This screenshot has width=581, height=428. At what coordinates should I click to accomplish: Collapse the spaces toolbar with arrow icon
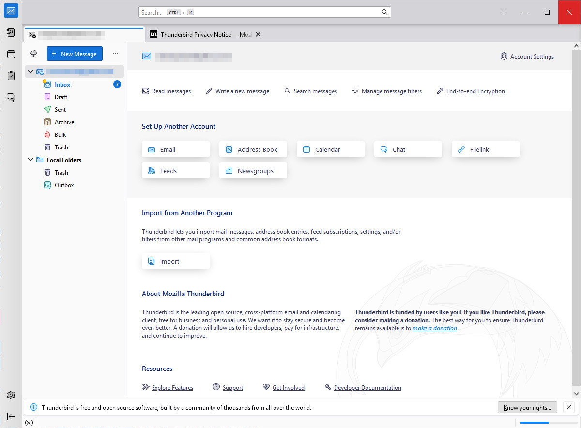[x=11, y=416]
